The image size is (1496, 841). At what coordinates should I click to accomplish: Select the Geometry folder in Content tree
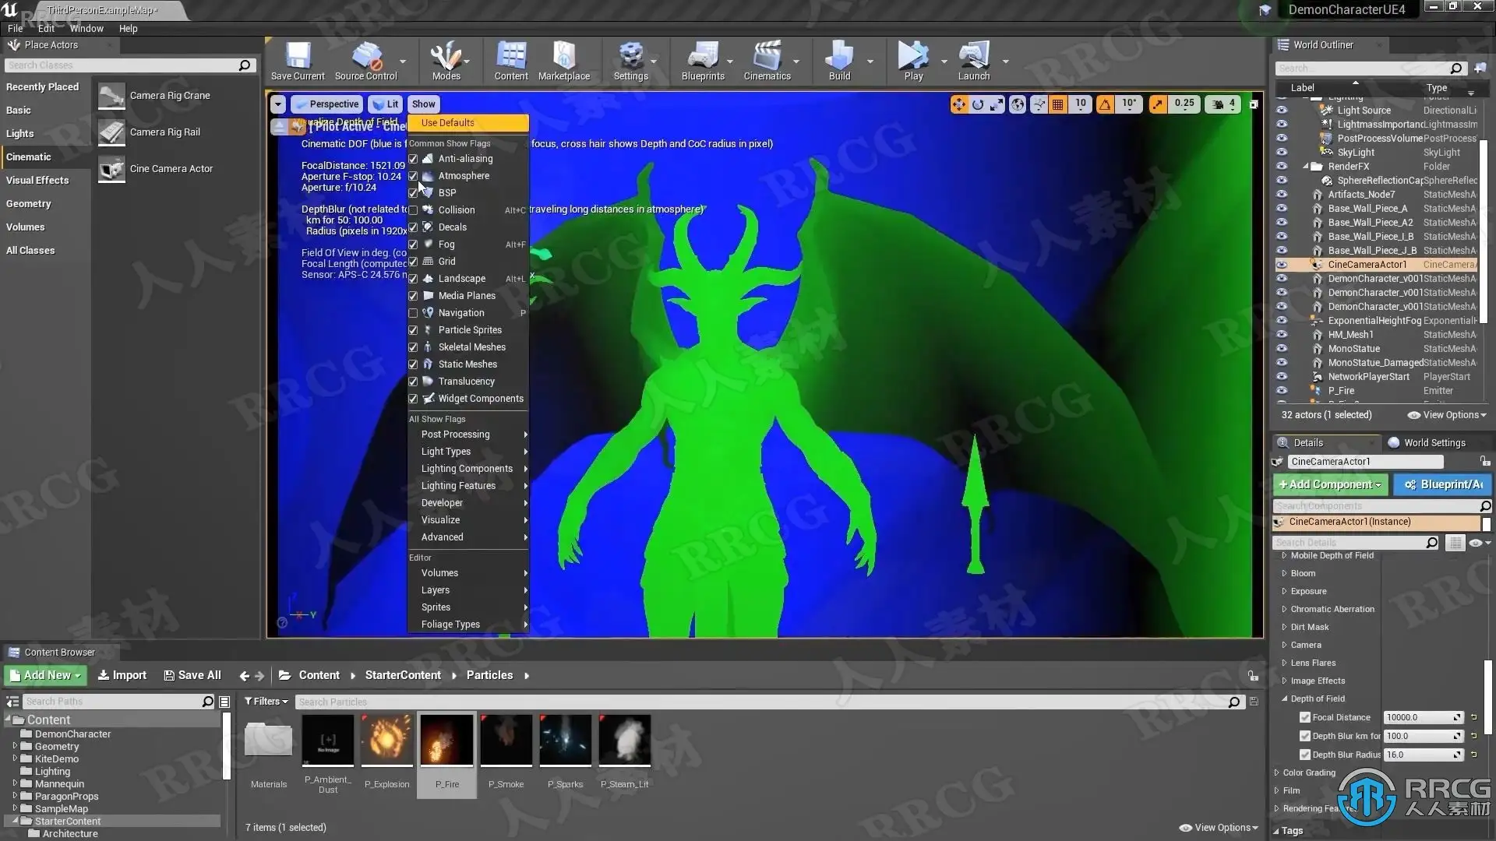pyautogui.click(x=56, y=747)
